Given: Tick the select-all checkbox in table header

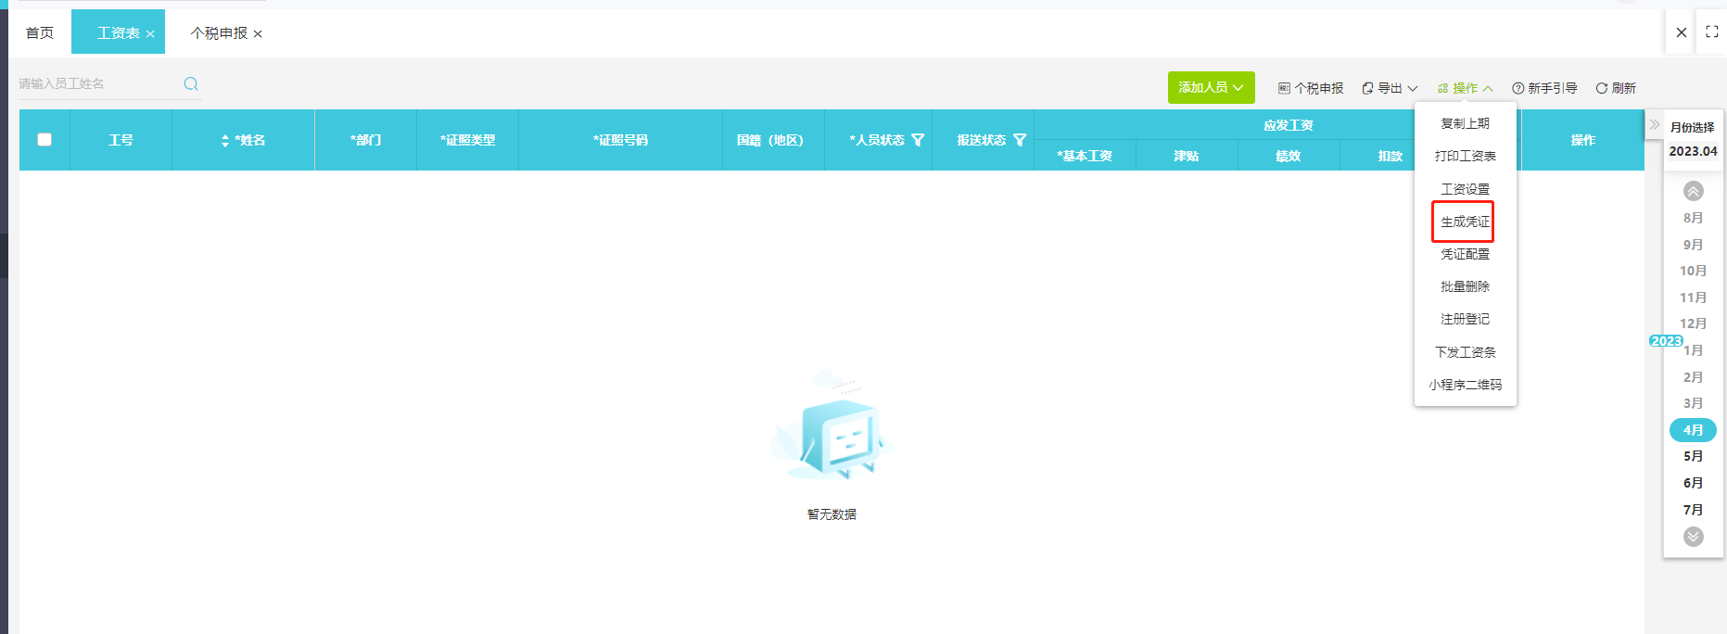Looking at the screenshot, I should tap(44, 140).
